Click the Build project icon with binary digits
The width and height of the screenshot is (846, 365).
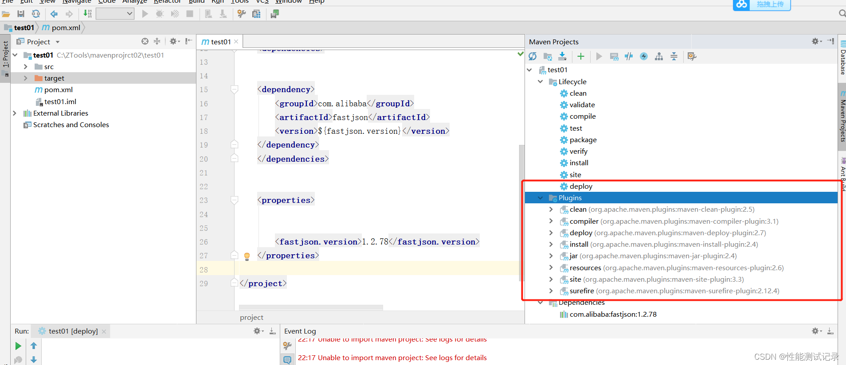87,14
